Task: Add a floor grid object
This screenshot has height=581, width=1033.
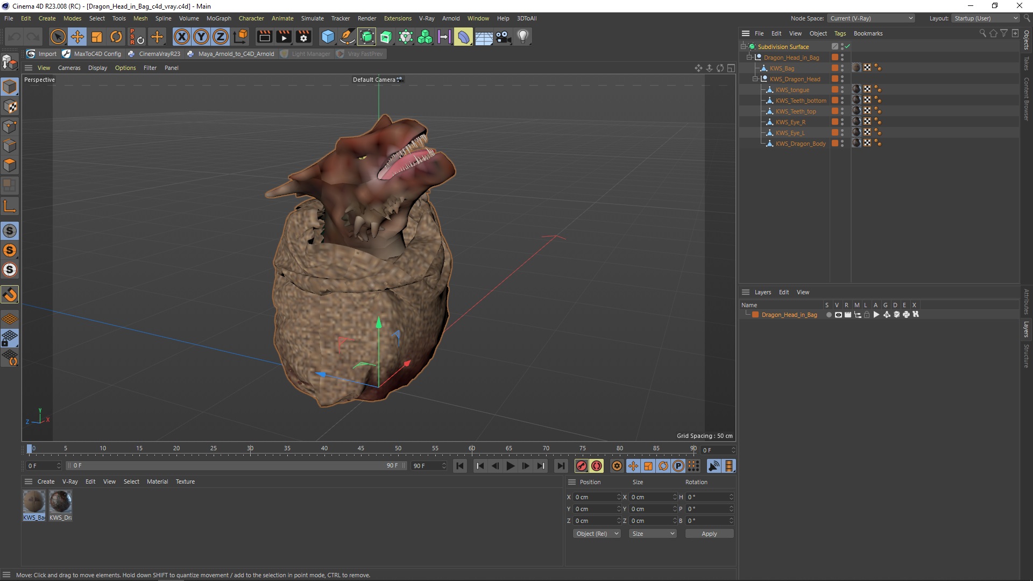Action: [x=484, y=37]
